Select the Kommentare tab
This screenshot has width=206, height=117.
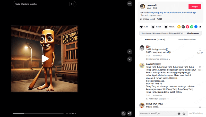(155, 40)
